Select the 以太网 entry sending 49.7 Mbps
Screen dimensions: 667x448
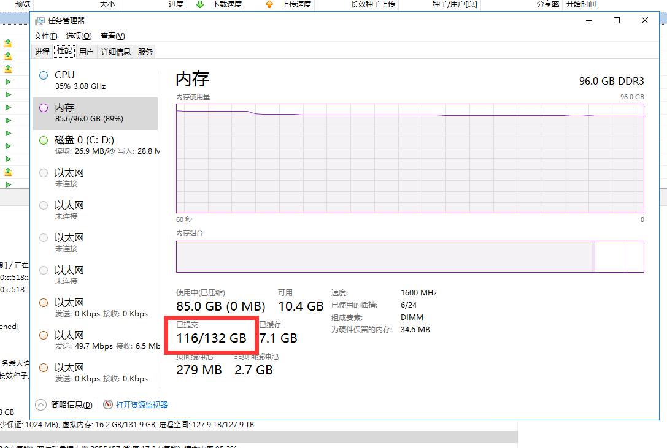[x=95, y=341]
